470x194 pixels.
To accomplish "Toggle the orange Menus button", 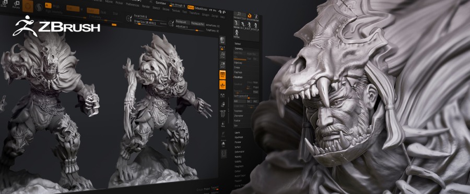I will coord(191,7).
